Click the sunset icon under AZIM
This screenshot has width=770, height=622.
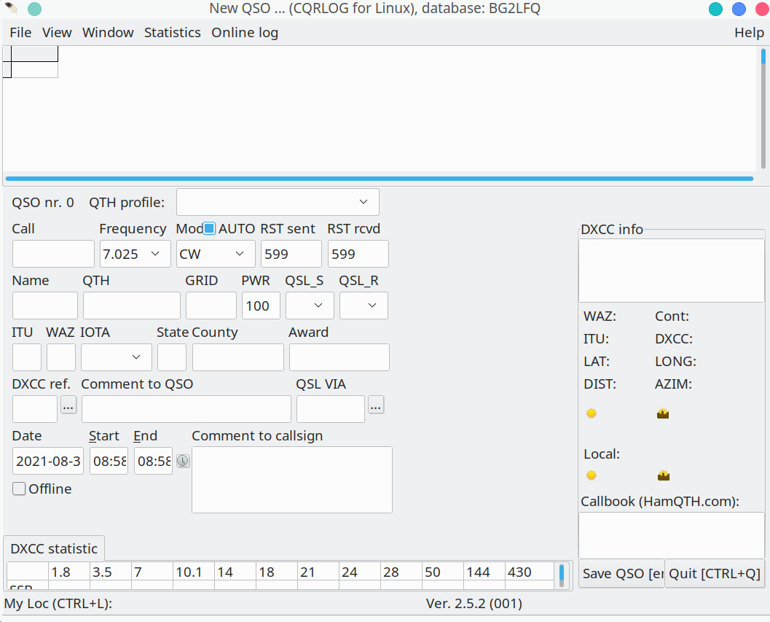(x=663, y=413)
